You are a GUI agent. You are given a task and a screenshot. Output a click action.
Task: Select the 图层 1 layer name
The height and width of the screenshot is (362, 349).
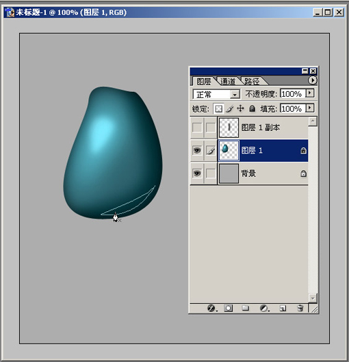pyautogui.click(x=252, y=151)
